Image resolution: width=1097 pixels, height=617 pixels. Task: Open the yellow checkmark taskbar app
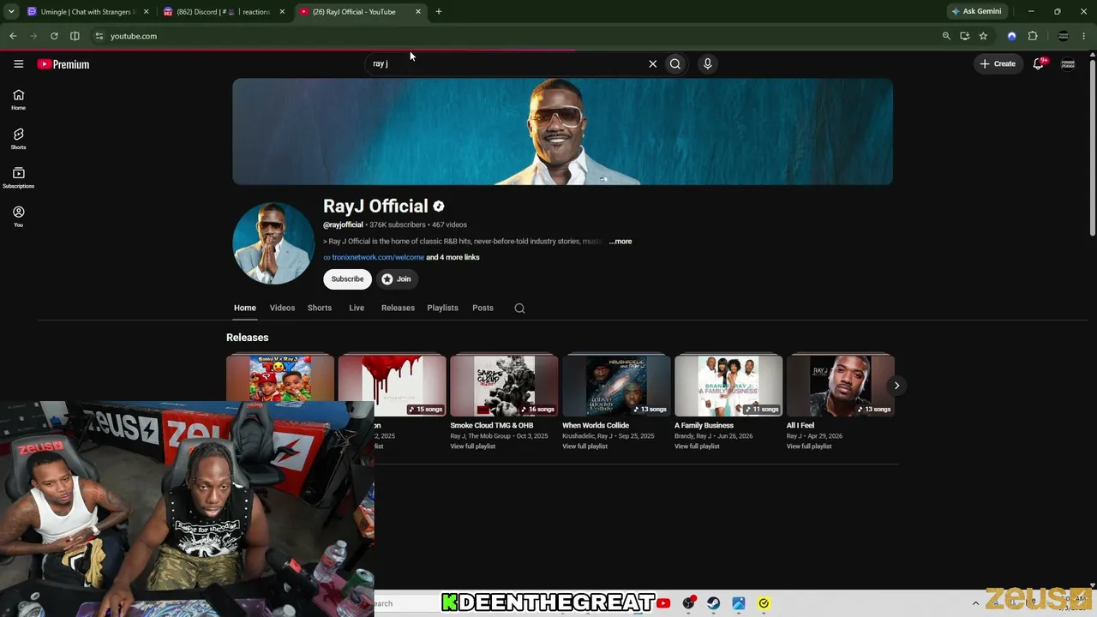(x=764, y=603)
